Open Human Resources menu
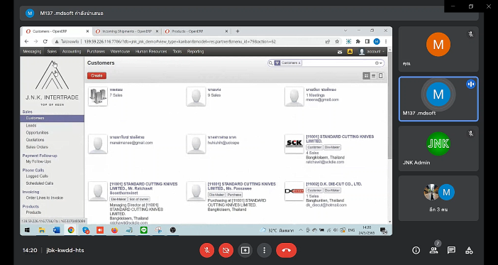Screen dimensions: 498x265 (x=151, y=52)
